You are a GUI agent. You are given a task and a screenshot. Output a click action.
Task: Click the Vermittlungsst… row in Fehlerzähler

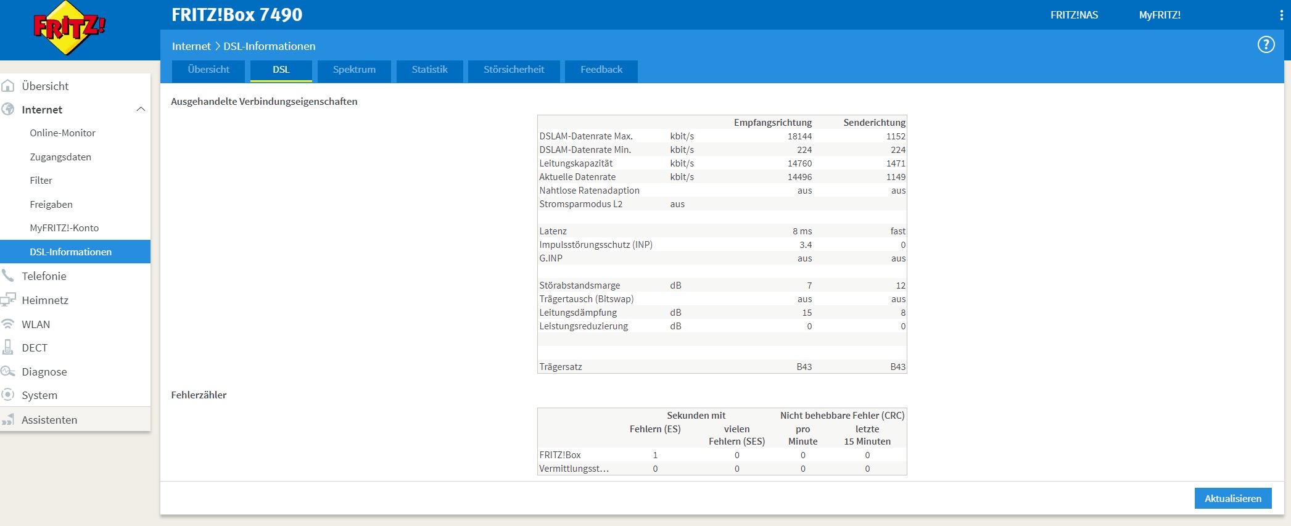[722, 468]
